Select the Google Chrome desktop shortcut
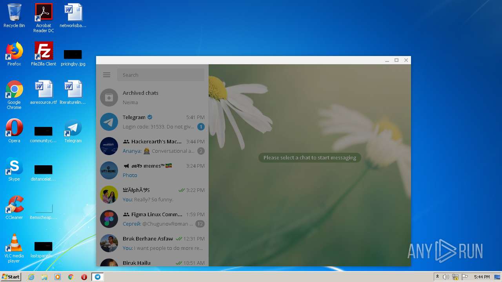Image resolution: width=502 pixels, height=282 pixels. (x=14, y=95)
